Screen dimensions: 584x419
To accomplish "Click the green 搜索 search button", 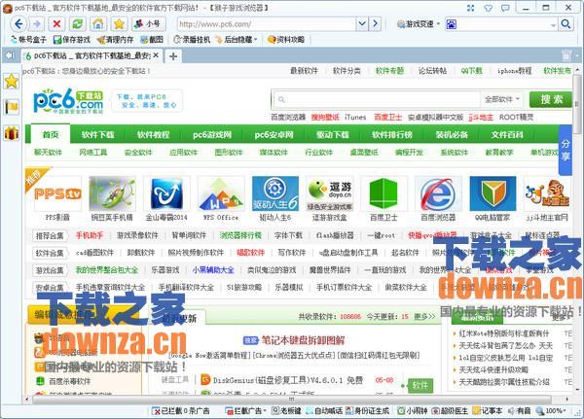I will tap(552, 99).
